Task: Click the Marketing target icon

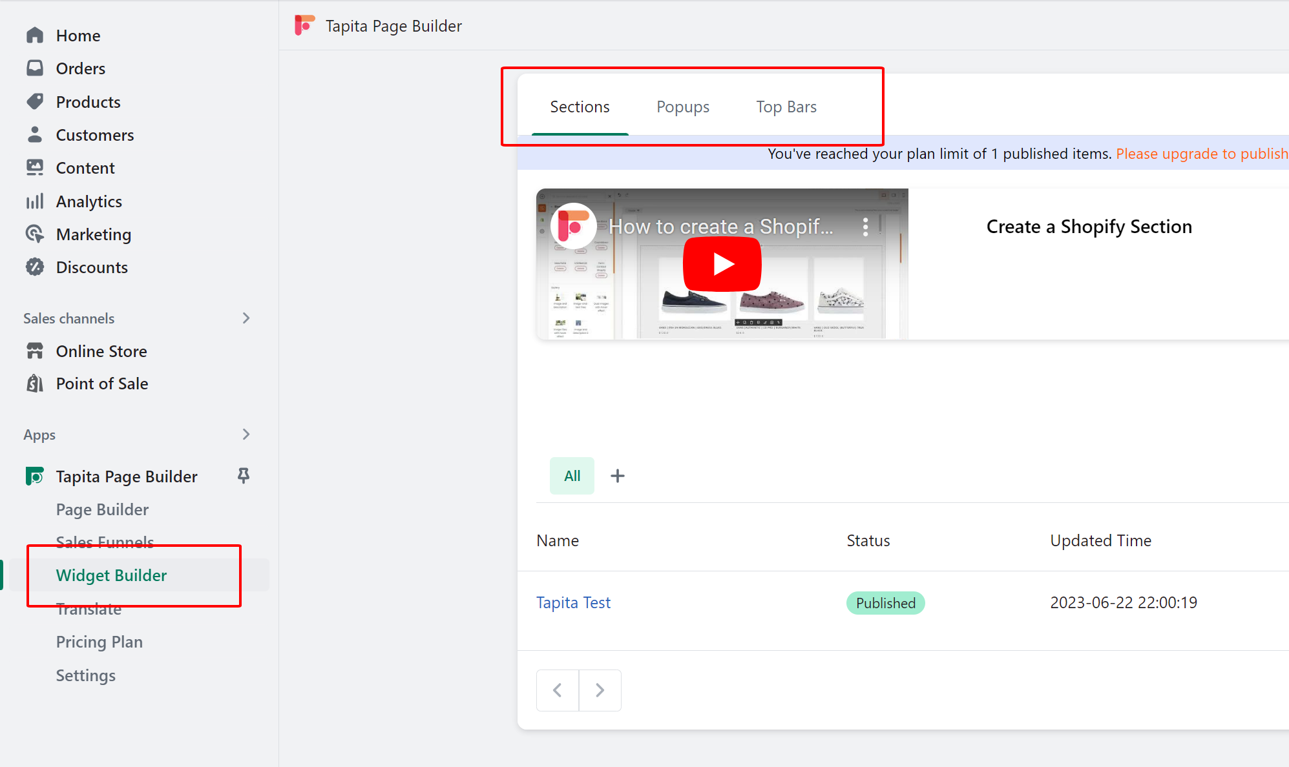Action: click(35, 234)
